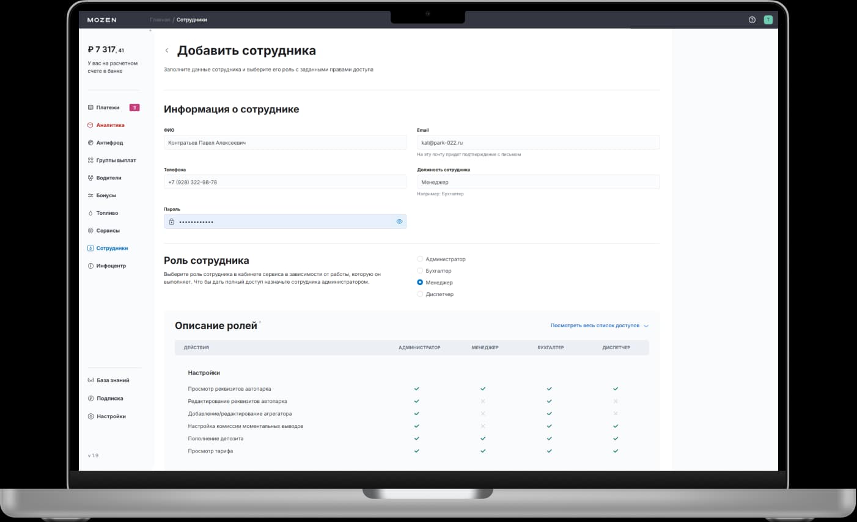Click the MOZEN logo
The width and height of the screenshot is (857, 522).
coord(101,20)
